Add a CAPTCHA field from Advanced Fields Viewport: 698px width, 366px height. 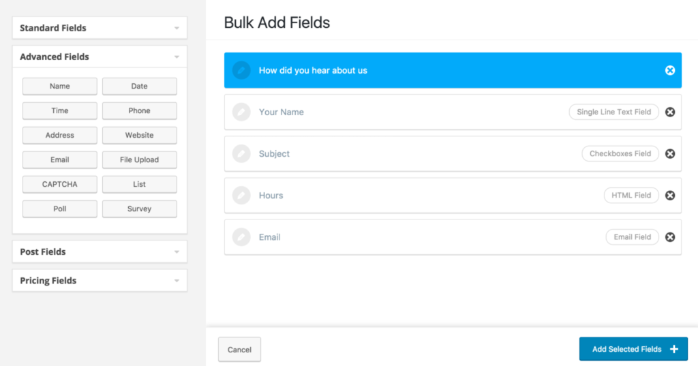pyautogui.click(x=60, y=184)
